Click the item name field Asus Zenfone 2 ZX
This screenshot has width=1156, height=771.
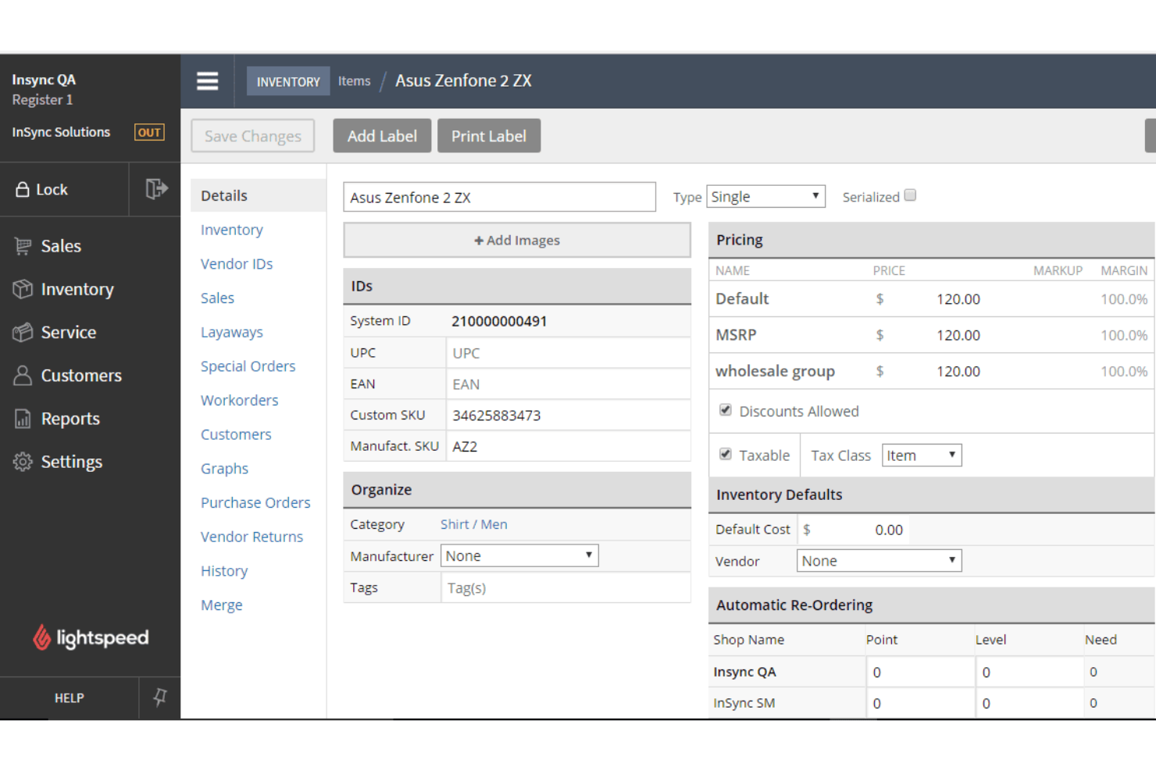pyautogui.click(x=499, y=197)
